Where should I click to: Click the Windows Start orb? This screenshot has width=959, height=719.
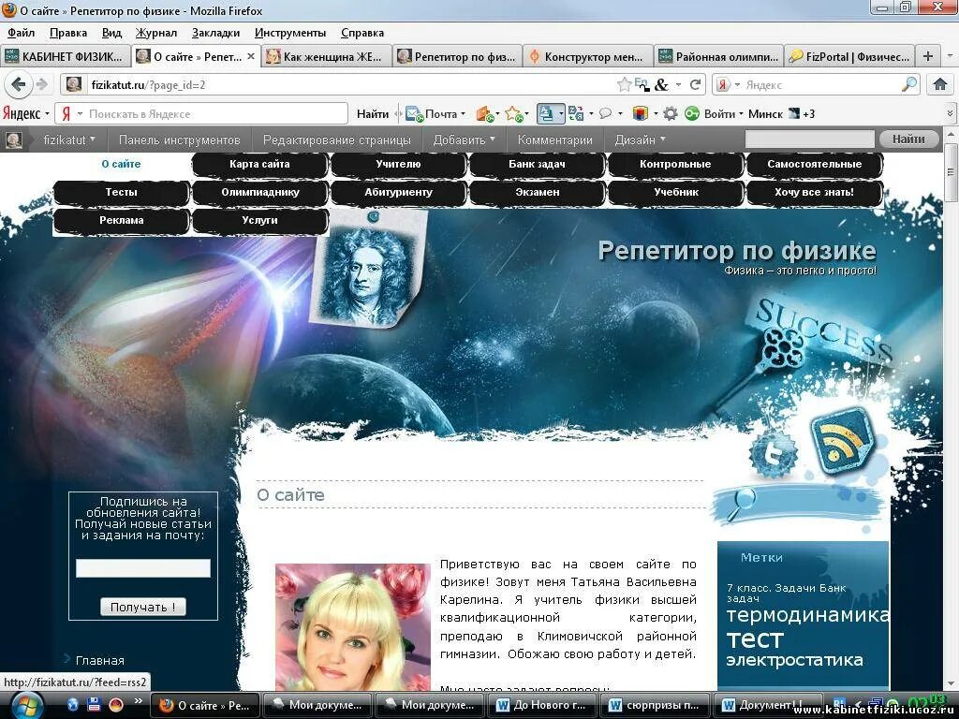pos(27,705)
